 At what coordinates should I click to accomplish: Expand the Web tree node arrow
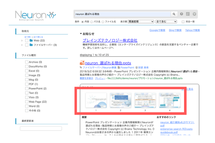22,41
